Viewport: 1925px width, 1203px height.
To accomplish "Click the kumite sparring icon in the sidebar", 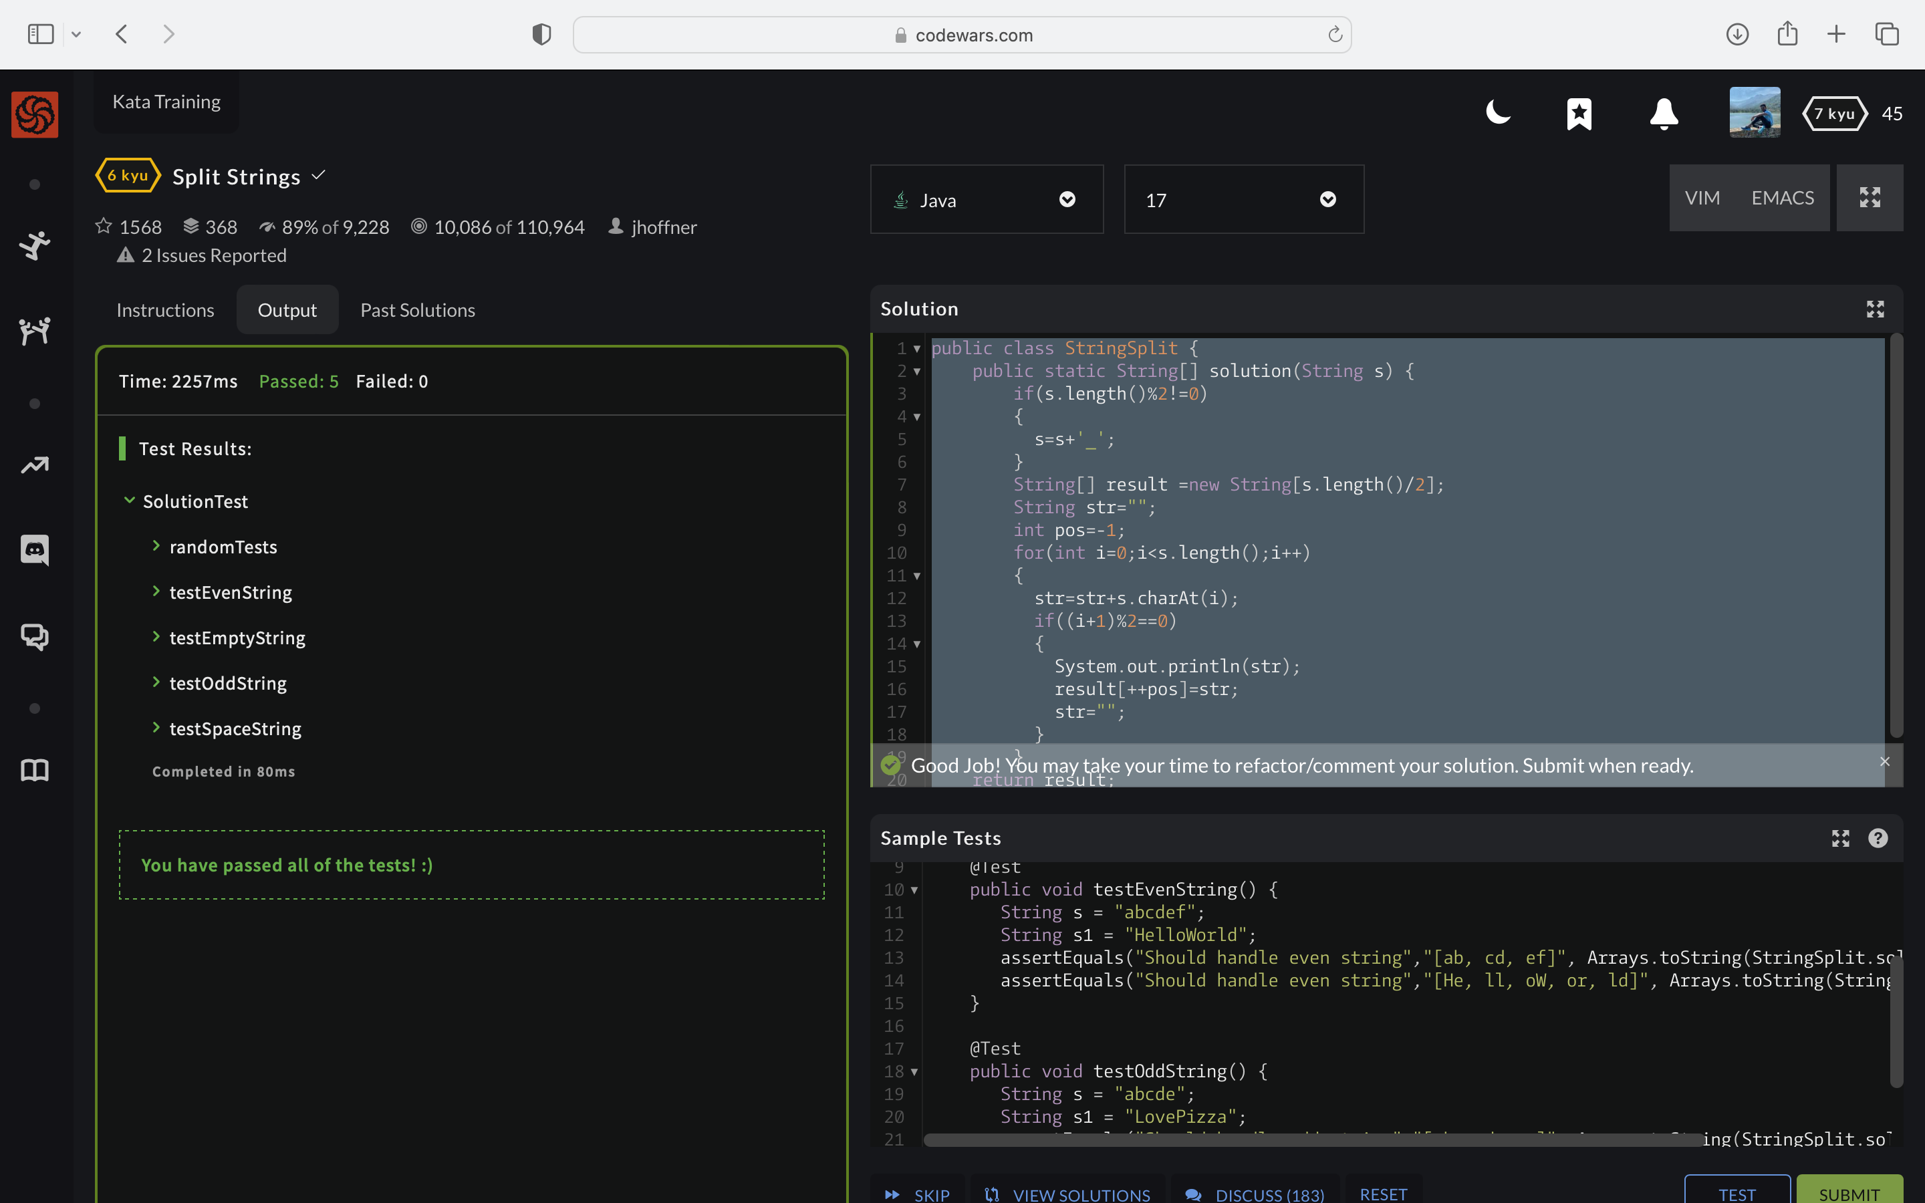I will tap(34, 330).
